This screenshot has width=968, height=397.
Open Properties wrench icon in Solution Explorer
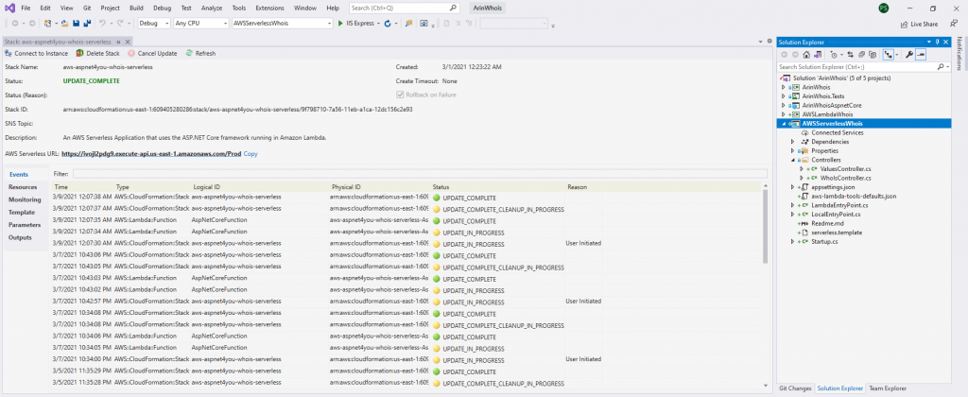coord(908,54)
